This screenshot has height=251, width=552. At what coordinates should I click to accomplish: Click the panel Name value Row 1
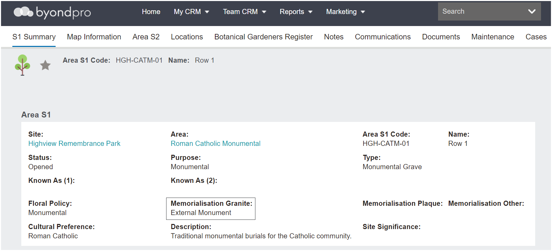(x=458, y=143)
